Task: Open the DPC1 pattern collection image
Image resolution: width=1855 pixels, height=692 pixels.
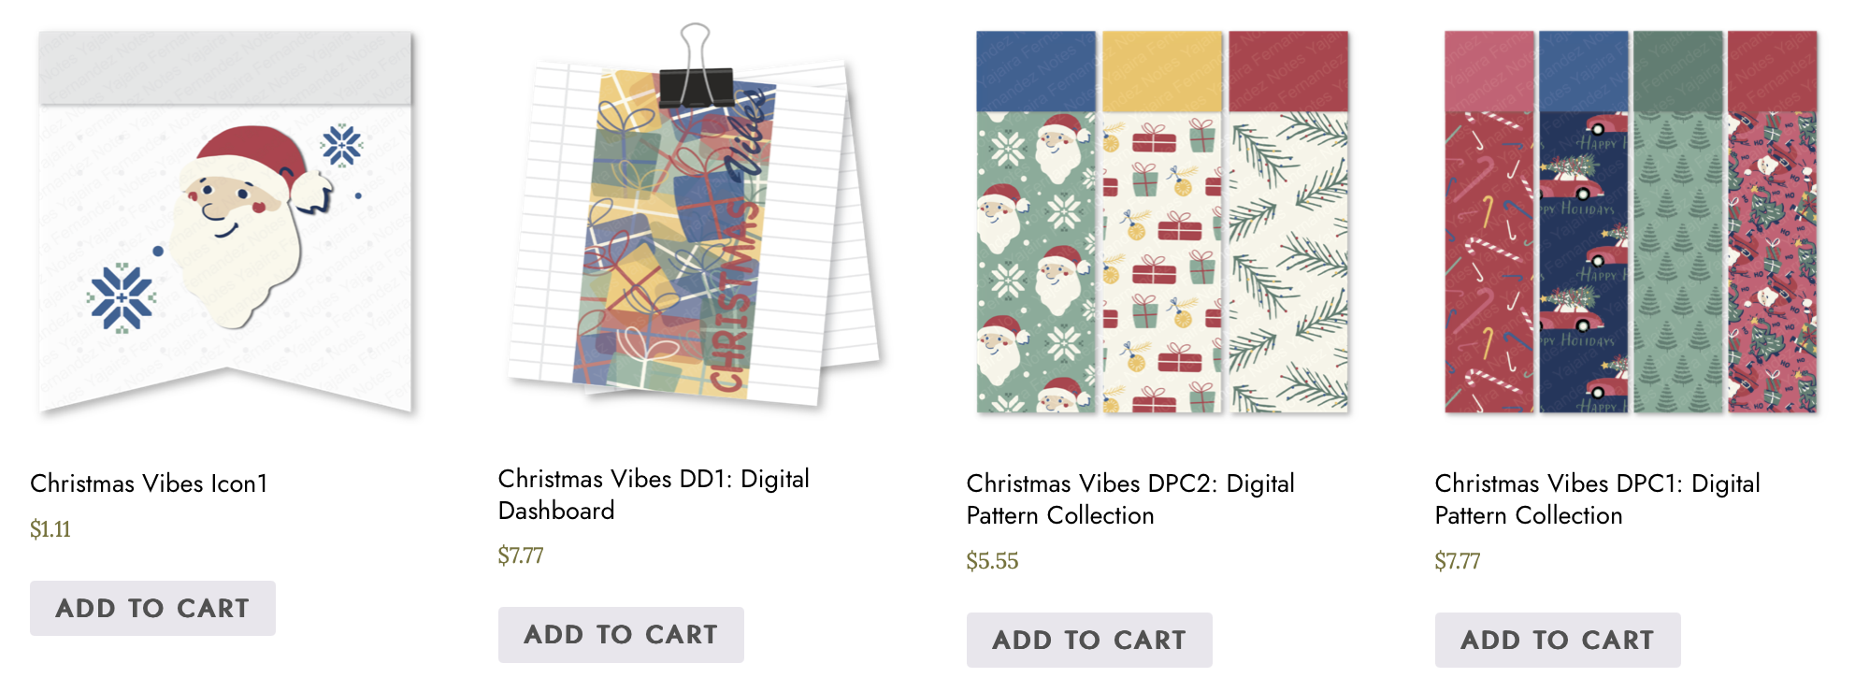Action: click(1631, 222)
